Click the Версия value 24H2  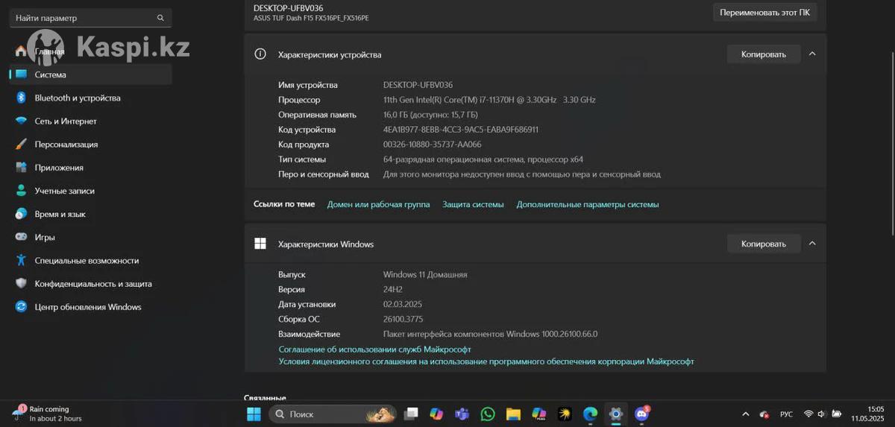click(393, 289)
